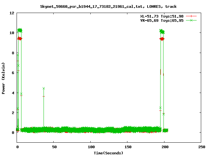Click the y-axis tick label 8
Image resolution: width=208 pixels, height=156 pixels.
(13, 53)
